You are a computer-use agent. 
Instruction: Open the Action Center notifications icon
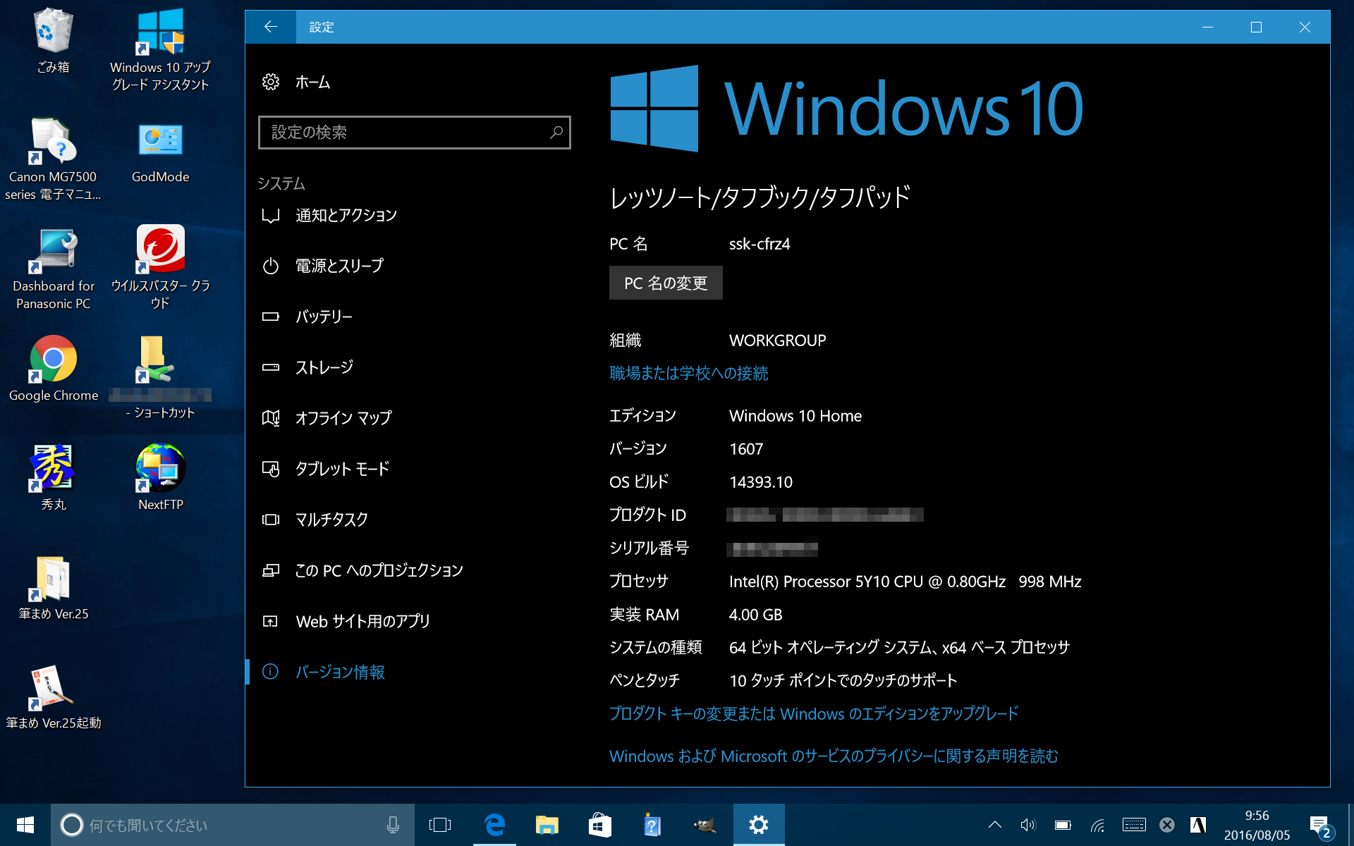point(1321,826)
